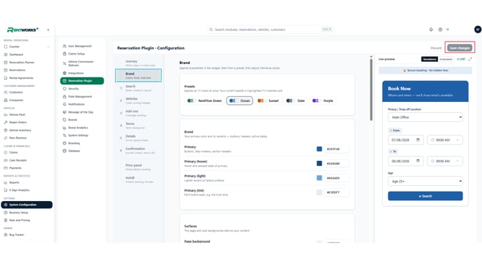Click the Security shield icon
This screenshot has width=482, height=270.
pyautogui.click(x=65, y=88)
